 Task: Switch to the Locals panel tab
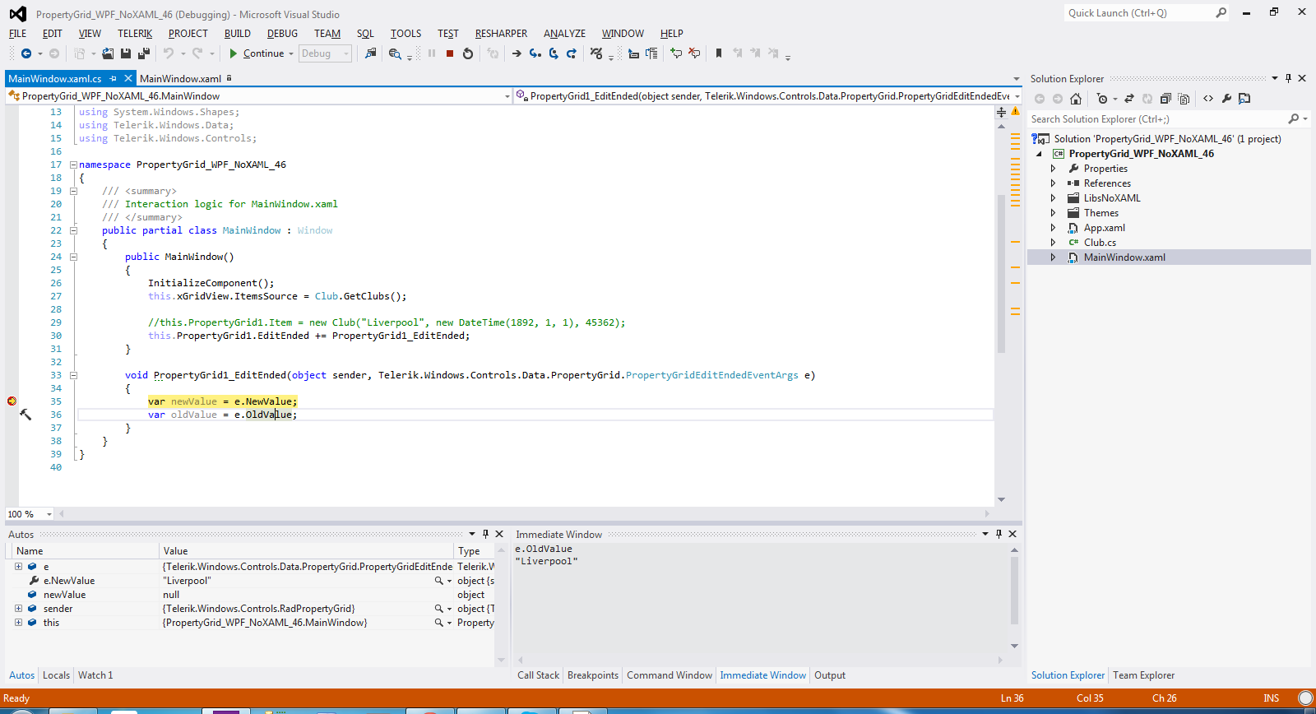(56, 675)
